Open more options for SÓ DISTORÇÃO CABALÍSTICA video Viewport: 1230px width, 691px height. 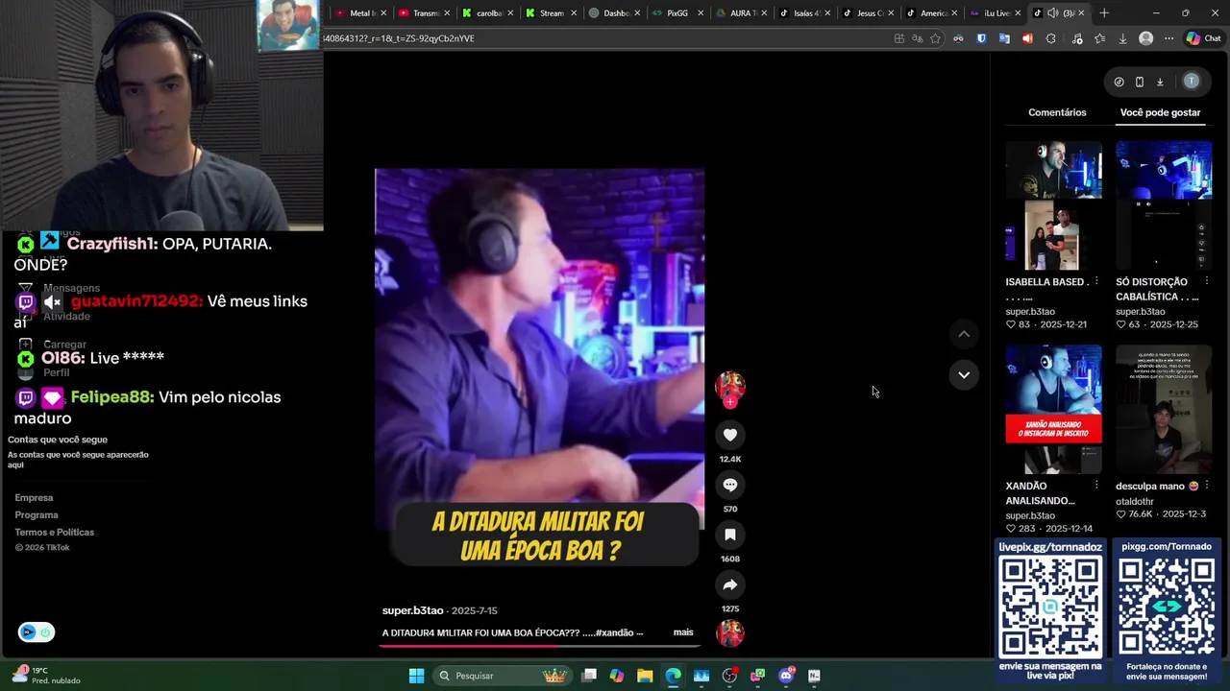(x=1207, y=282)
